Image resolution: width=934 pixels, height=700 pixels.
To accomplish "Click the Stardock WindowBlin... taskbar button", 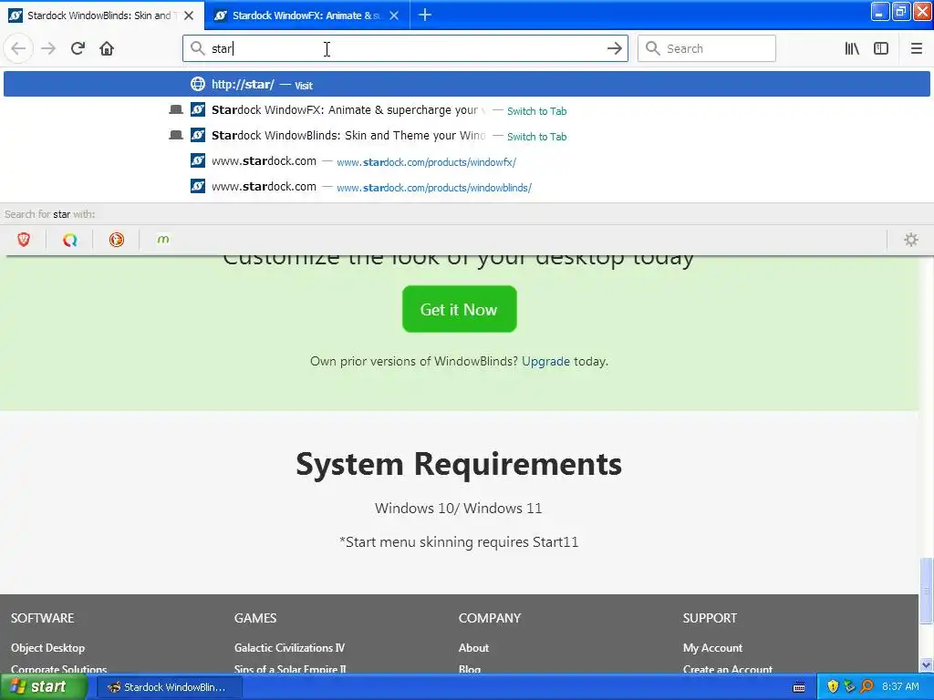I will click(169, 687).
